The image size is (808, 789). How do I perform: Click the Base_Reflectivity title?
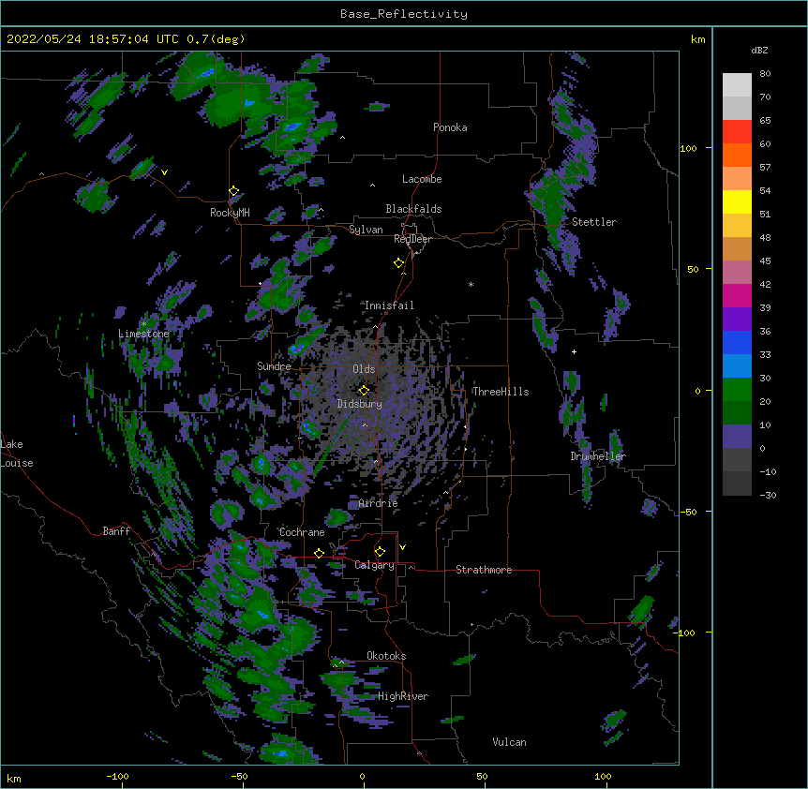404,14
